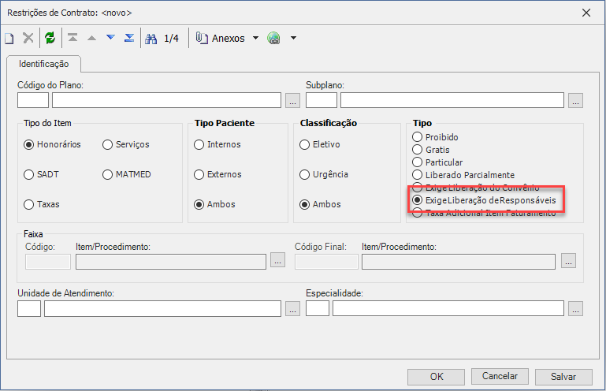The image size is (606, 391).
Task: Click the Subplano code field
Action: pyautogui.click(x=322, y=100)
